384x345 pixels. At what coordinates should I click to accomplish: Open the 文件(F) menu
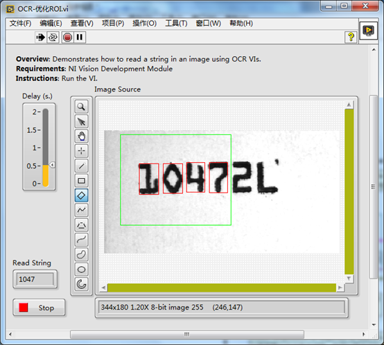point(20,24)
